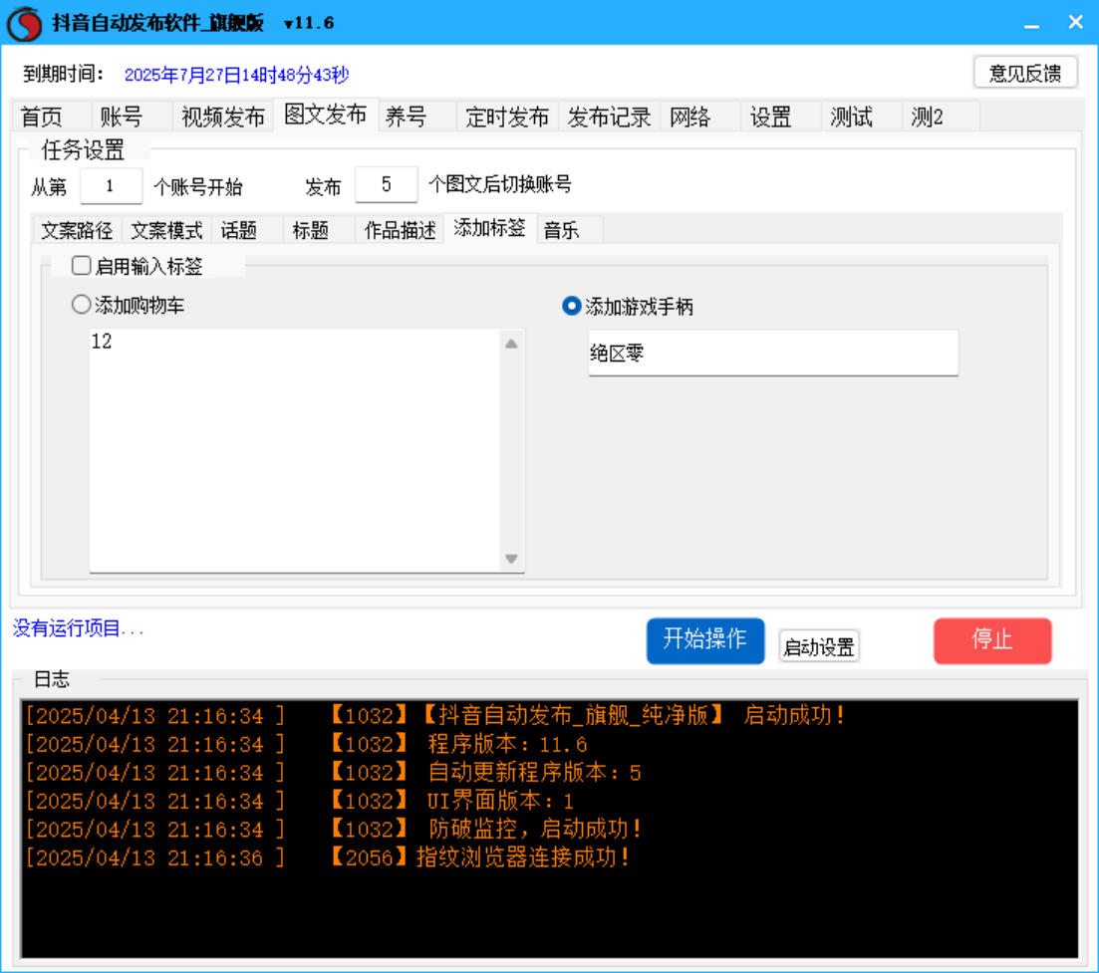Open the 意见反馈 feedback button
This screenshot has width=1099, height=973.
click(x=1025, y=72)
